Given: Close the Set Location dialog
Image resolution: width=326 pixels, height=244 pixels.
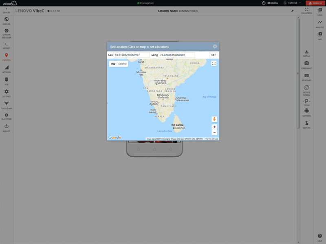Looking at the screenshot, I should click(215, 46).
